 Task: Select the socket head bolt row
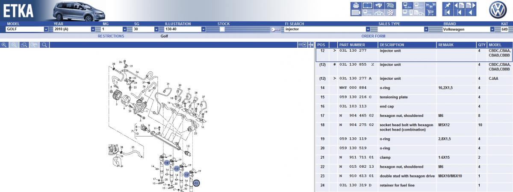click(414, 127)
